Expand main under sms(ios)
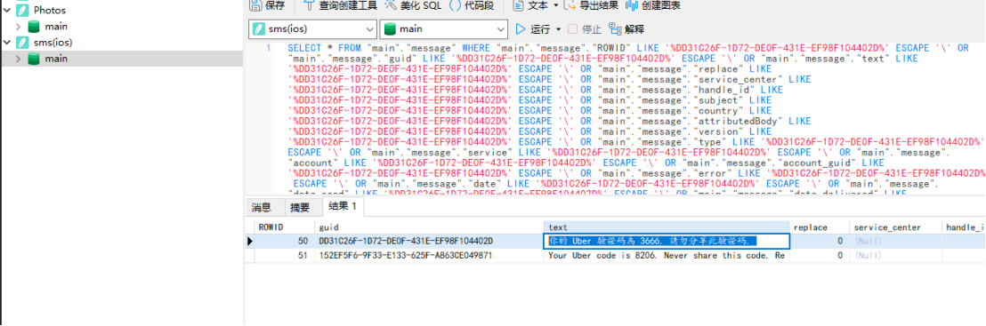This screenshot has width=986, height=326. pyautogui.click(x=18, y=59)
